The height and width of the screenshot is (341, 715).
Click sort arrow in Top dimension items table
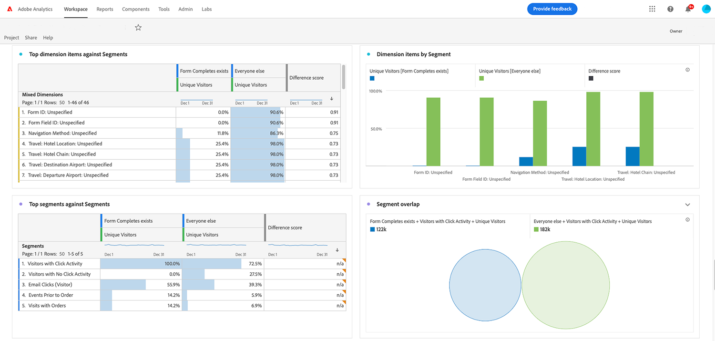331,99
